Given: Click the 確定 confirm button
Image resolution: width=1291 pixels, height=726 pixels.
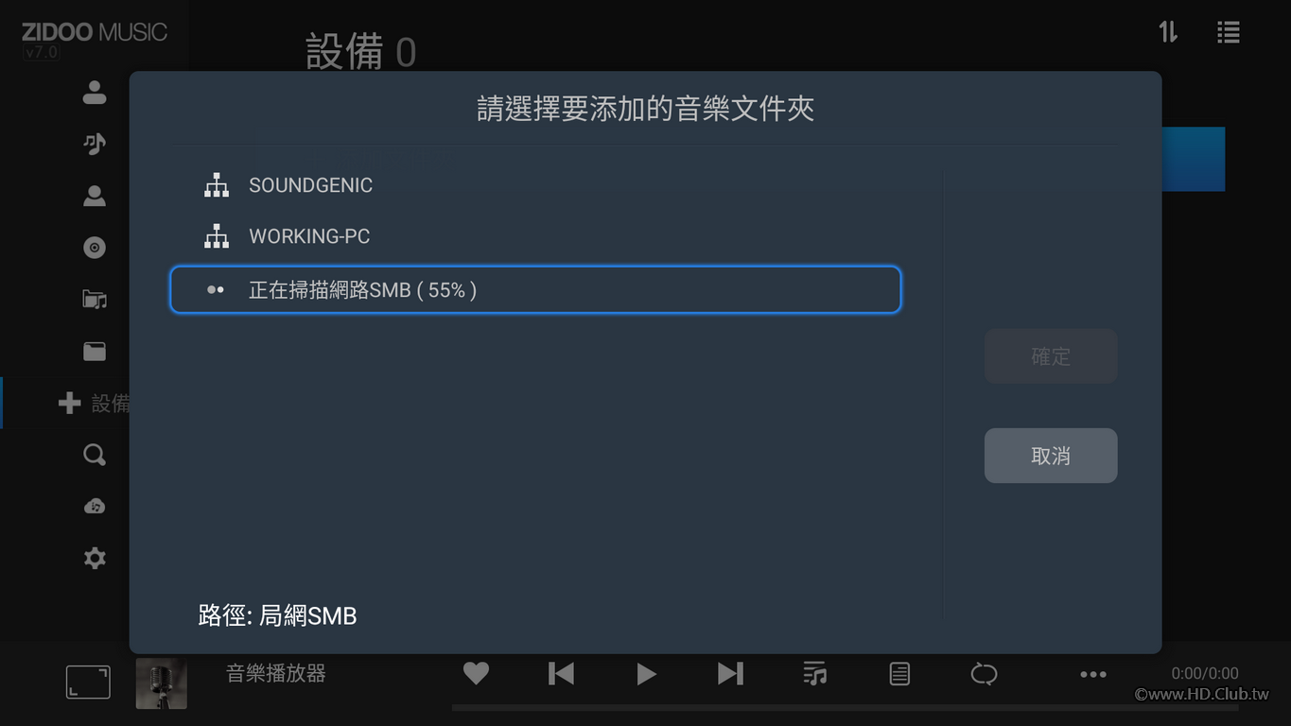Looking at the screenshot, I should tap(1051, 356).
